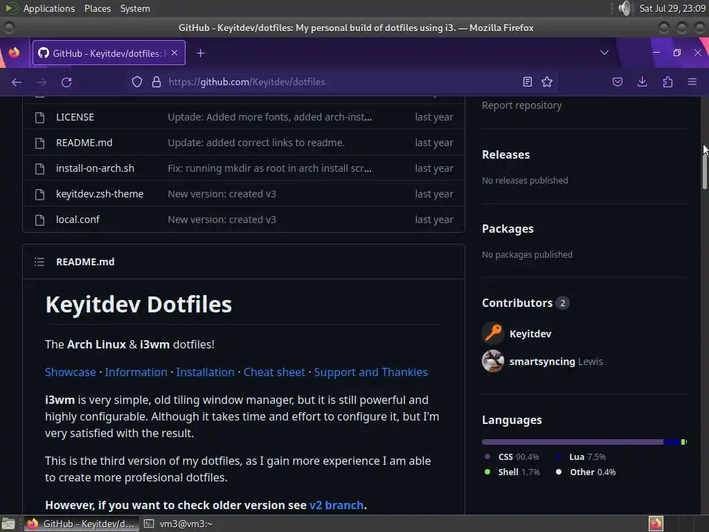Reload the current GitHub page
709x532 pixels.
point(66,82)
